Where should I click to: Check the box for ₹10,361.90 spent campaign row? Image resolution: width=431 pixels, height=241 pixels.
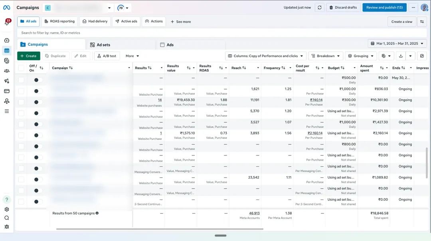coord(21,102)
